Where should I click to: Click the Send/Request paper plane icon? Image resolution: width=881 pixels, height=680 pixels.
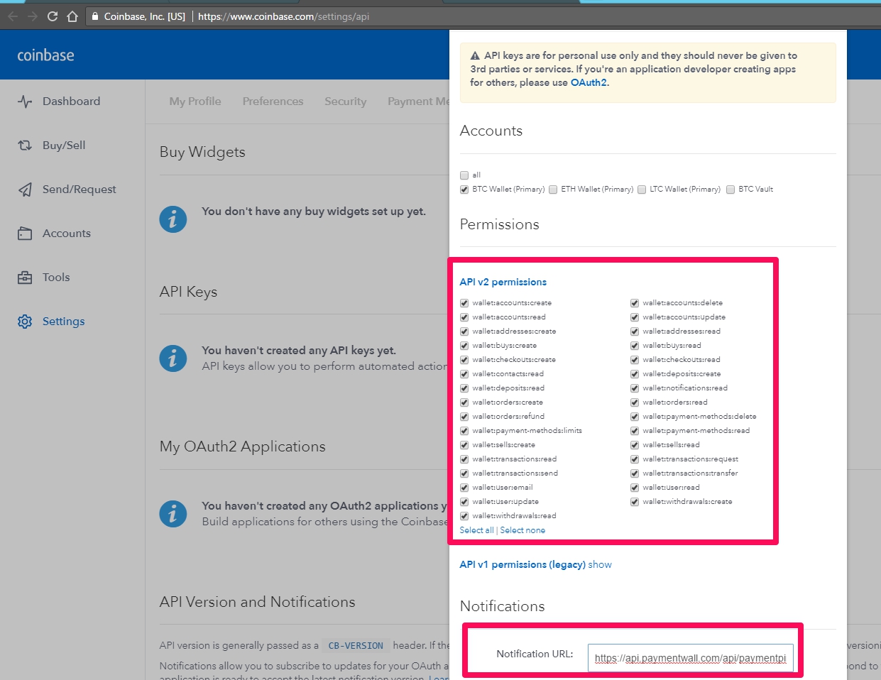click(x=25, y=190)
